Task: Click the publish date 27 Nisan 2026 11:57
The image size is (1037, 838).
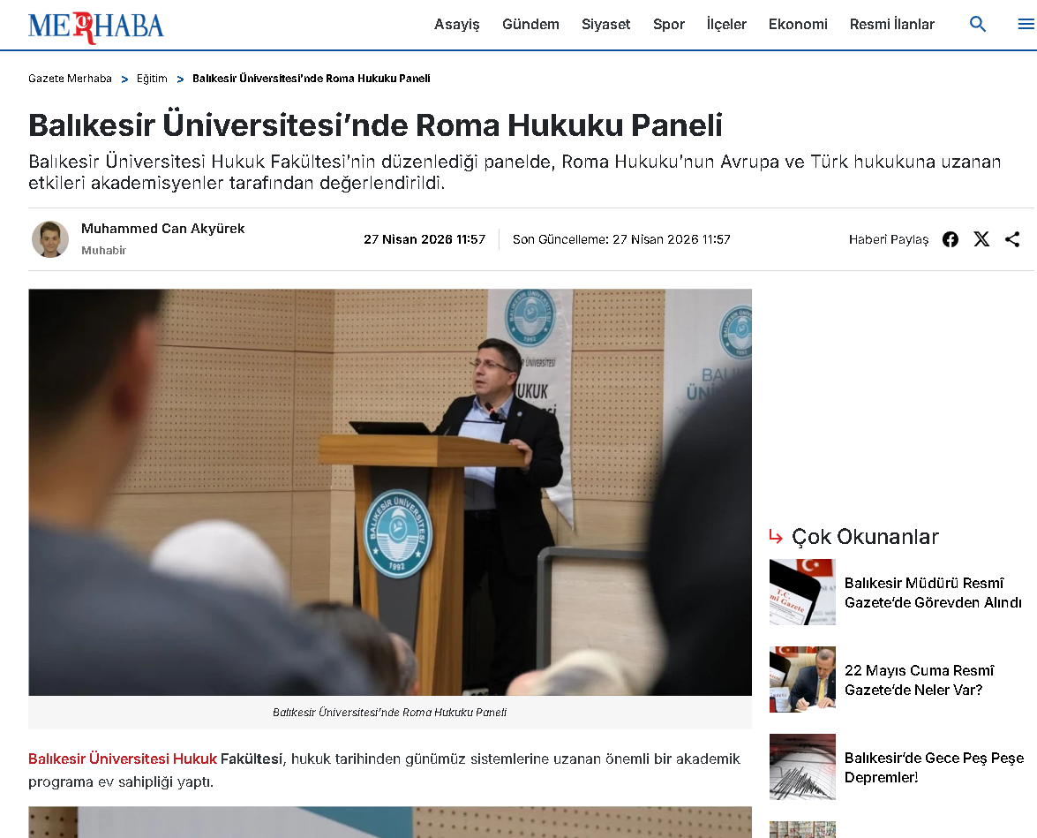Action: click(425, 239)
